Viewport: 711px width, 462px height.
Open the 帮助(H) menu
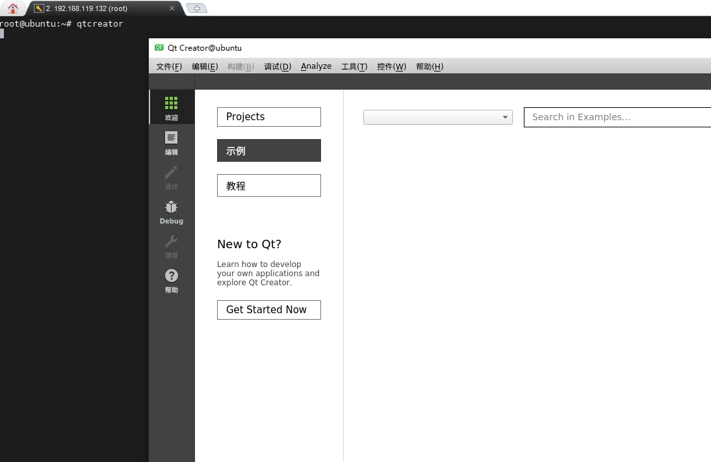[x=430, y=66]
